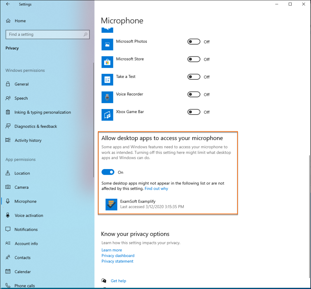Open Phone calls permission page
The width and height of the screenshot is (311, 289).
click(x=24, y=286)
